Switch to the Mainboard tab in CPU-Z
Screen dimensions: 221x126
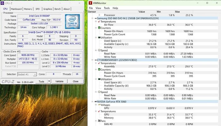[16, 9]
